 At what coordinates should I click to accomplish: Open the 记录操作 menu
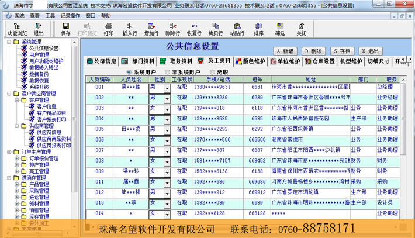(x=70, y=16)
